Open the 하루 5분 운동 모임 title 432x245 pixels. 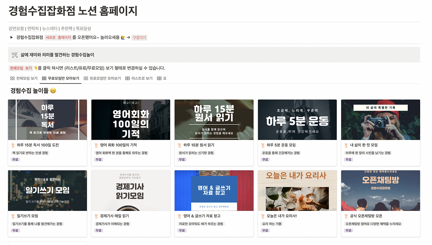coord(281,145)
